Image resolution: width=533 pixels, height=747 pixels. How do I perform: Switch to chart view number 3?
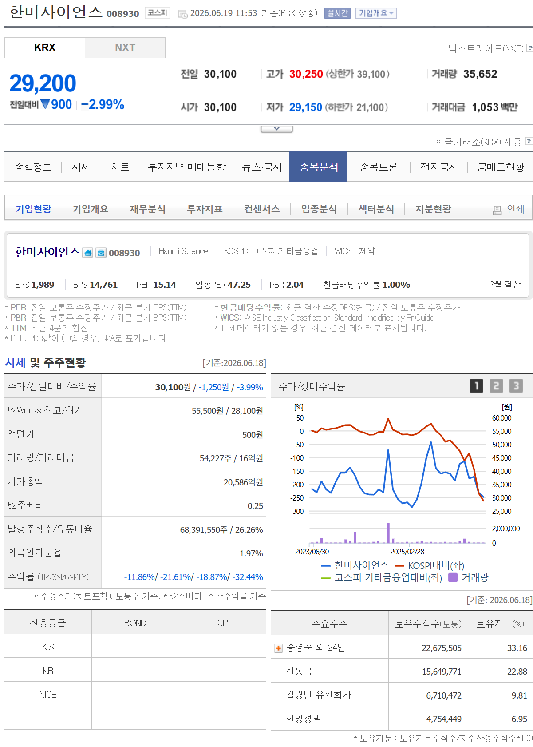tap(516, 385)
